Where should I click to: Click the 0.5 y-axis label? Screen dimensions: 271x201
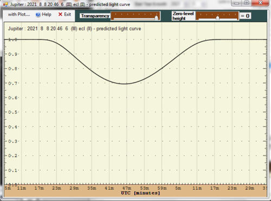click(12, 112)
